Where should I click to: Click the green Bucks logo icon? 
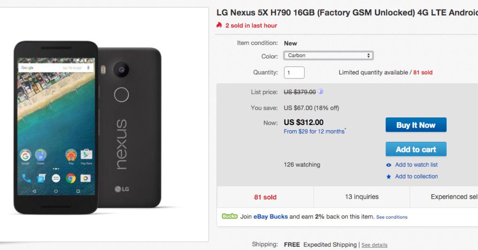point(229,216)
